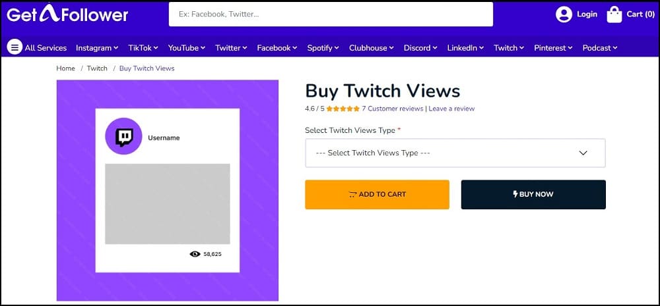Open the All Services hamburger menu icon
The image size is (660, 306).
tap(15, 48)
